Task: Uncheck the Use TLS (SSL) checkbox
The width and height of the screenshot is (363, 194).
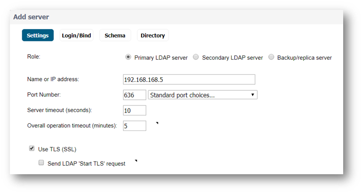Action: [x=32, y=149]
